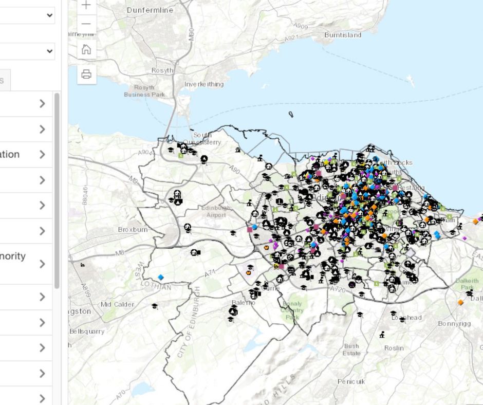483x405 pixels.
Task: Print the current map view
Action: [x=86, y=75]
